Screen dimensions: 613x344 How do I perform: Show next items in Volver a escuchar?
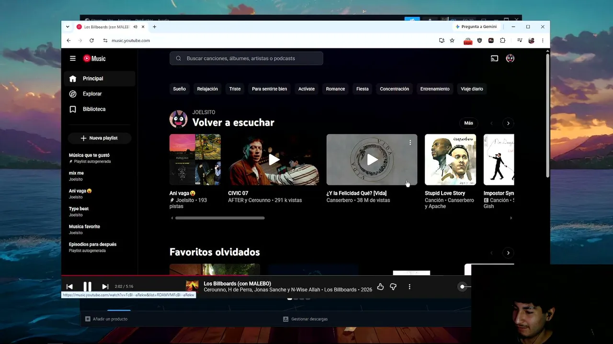tap(508, 123)
